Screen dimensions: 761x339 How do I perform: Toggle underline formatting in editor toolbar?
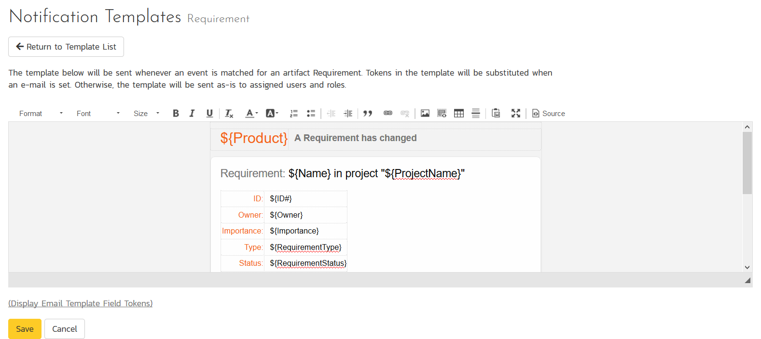(x=209, y=113)
